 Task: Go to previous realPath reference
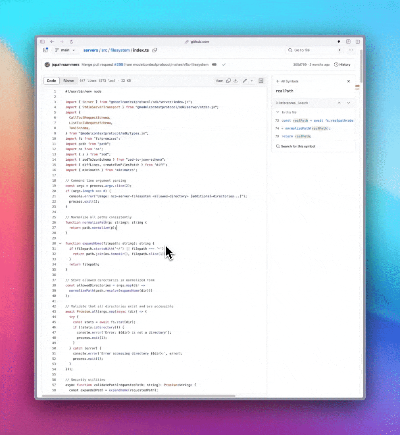tap(339, 103)
